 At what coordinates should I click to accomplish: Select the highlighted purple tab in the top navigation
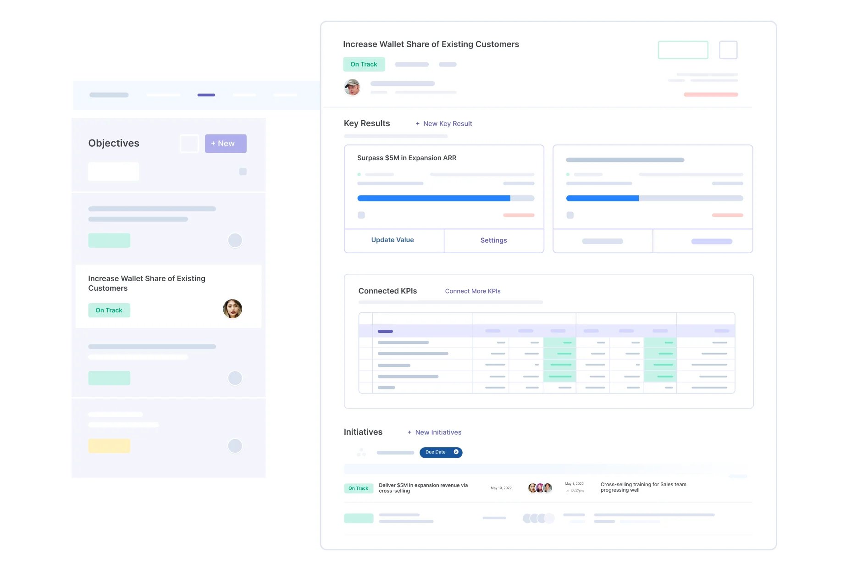point(206,95)
